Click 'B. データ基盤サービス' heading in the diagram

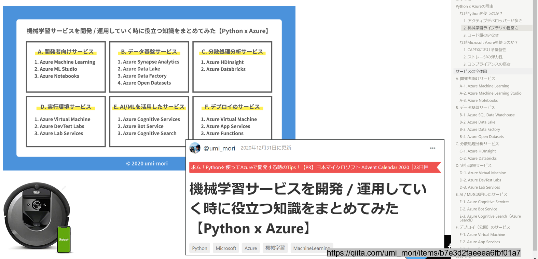click(149, 52)
